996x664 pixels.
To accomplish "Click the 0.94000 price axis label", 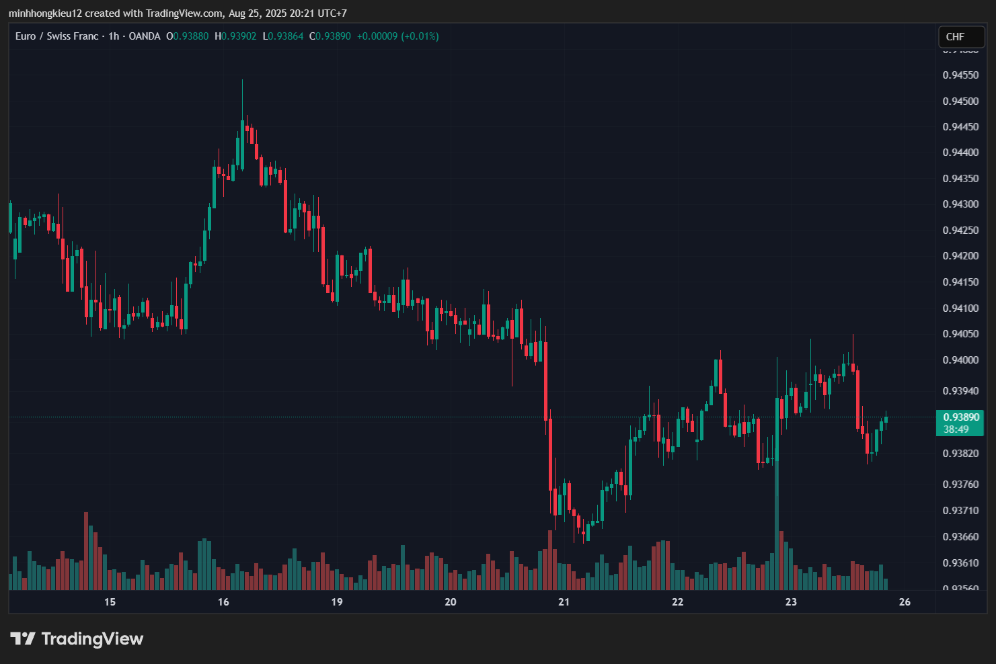I will (960, 360).
